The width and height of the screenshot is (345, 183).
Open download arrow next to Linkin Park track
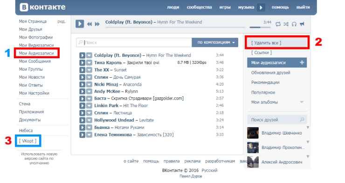(89, 106)
